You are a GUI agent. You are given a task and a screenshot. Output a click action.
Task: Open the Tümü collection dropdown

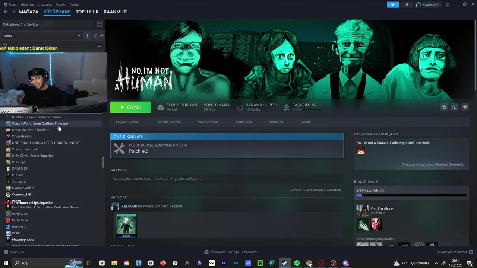tap(42, 36)
